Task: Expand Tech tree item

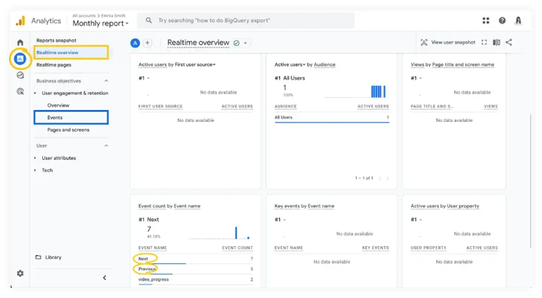Action: point(35,170)
